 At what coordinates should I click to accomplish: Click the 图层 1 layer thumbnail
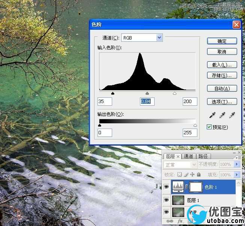[178, 200]
